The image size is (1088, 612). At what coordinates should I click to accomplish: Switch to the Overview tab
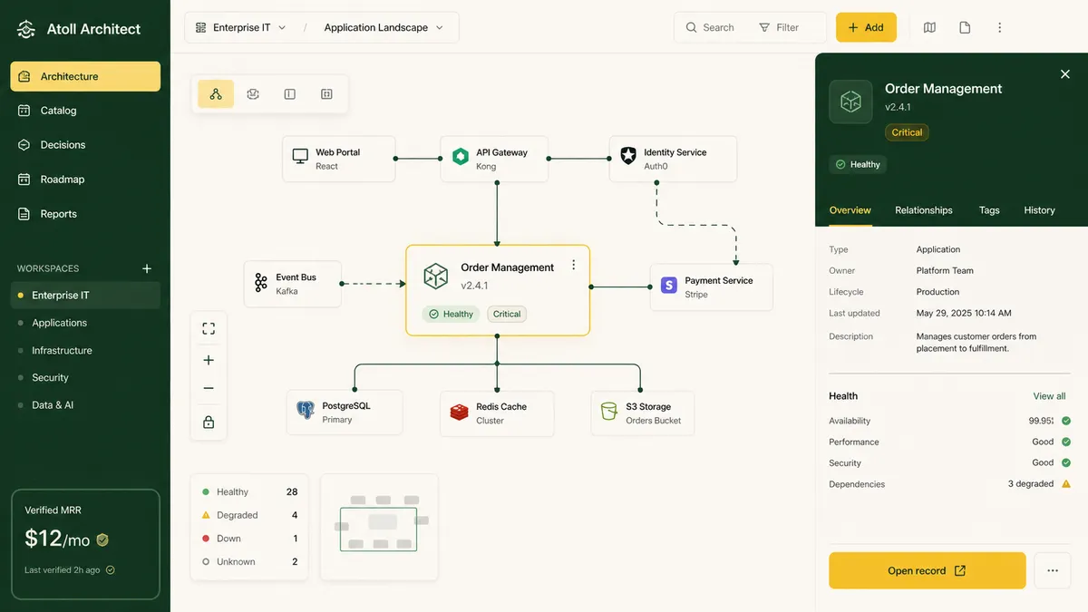click(850, 210)
